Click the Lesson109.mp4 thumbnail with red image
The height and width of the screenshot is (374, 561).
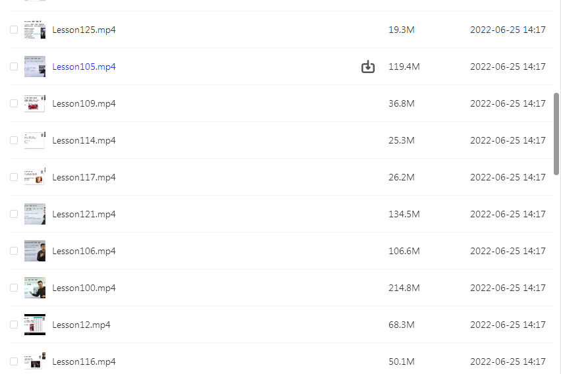35,103
